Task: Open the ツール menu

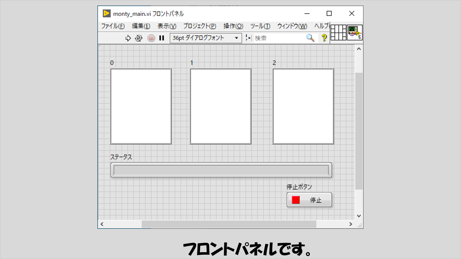Action: coord(260,26)
